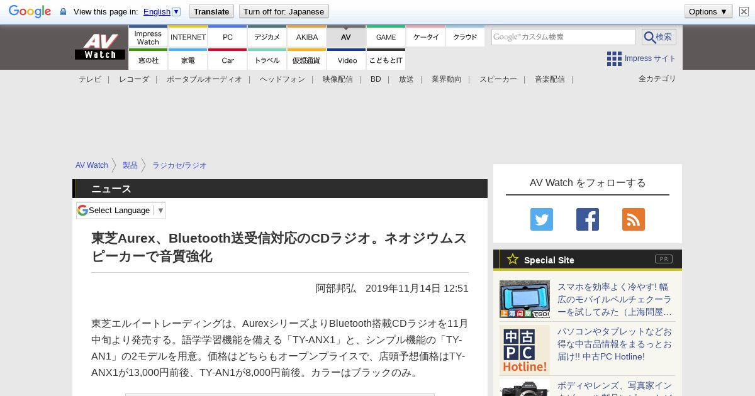Click the Google logo in translate bar
The width and height of the screenshot is (755, 396).
pos(30,11)
